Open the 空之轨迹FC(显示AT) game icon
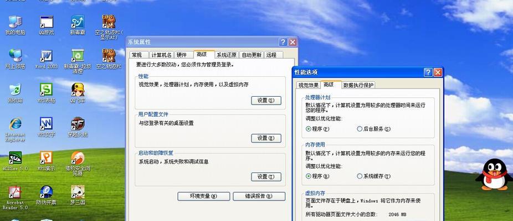Viewport: 513px width, 221px height. 109,27
